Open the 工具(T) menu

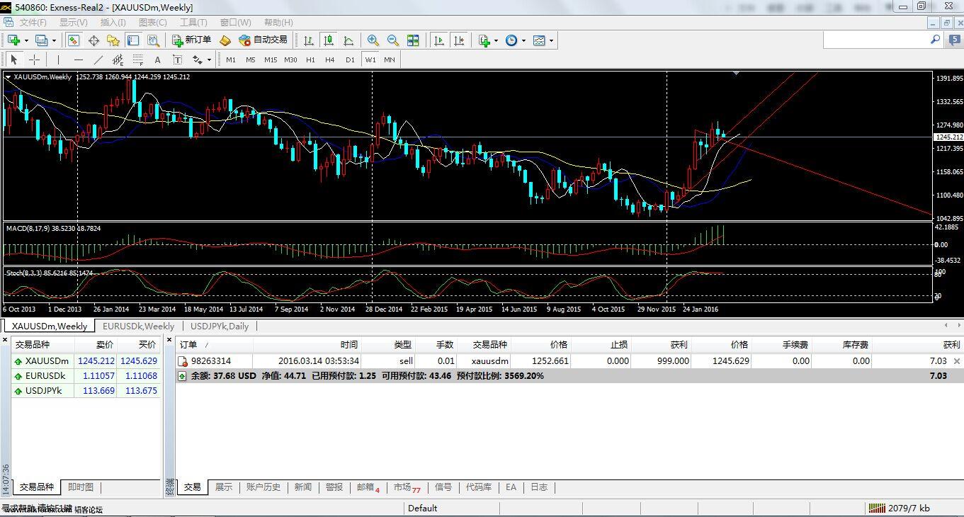pos(193,23)
